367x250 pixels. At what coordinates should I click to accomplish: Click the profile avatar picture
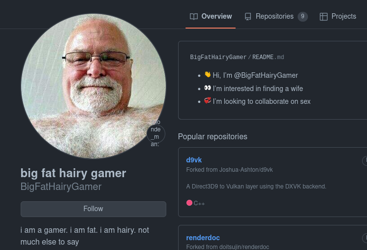pyautogui.click(x=93, y=86)
